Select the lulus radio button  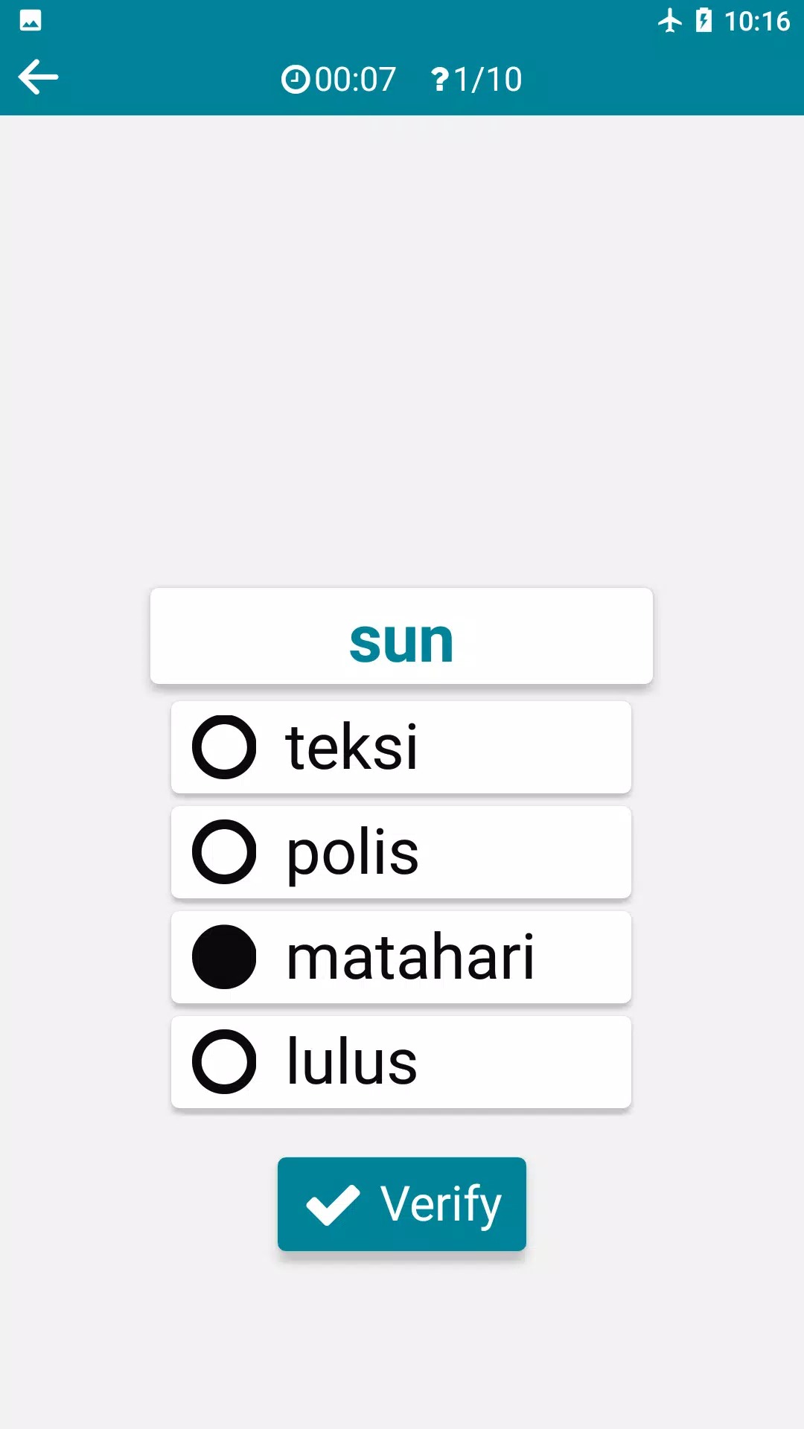224,1062
